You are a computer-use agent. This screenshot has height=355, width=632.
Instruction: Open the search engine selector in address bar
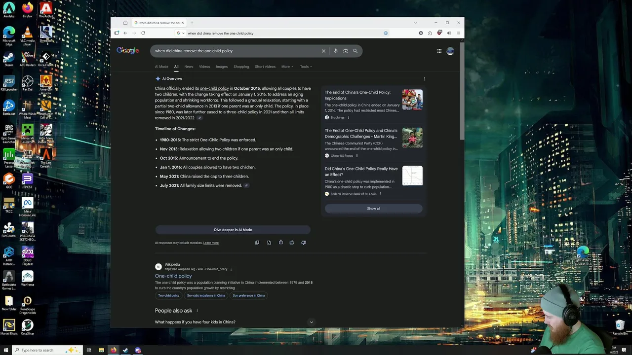click(180, 33)
